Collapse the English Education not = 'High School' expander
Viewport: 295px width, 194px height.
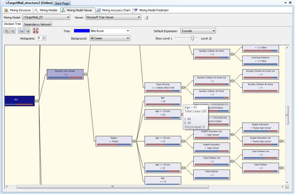pos(232,135)
